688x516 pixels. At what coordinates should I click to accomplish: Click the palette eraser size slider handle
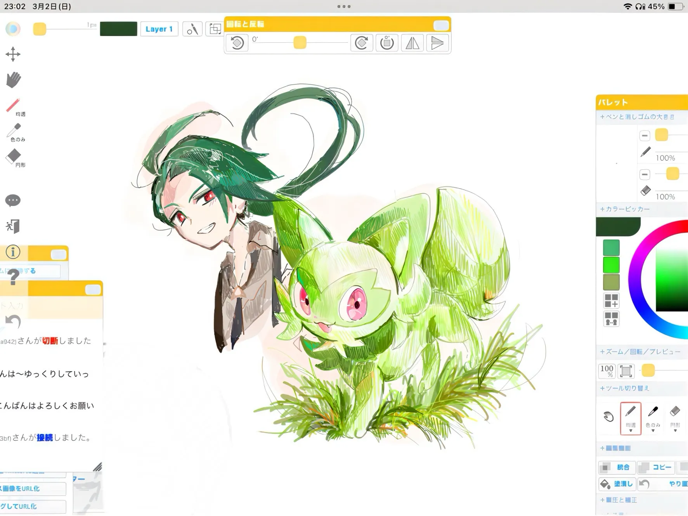[x=672, y=174]
